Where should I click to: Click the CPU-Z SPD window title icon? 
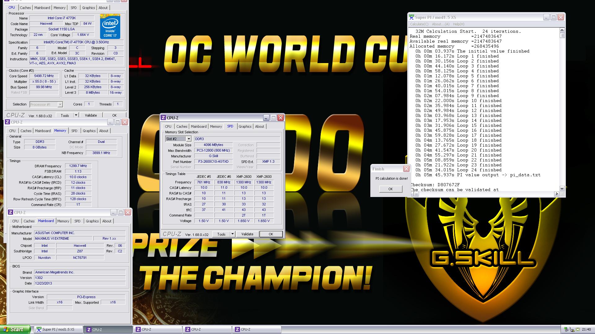pyautogui.click(x=163, y=118)
